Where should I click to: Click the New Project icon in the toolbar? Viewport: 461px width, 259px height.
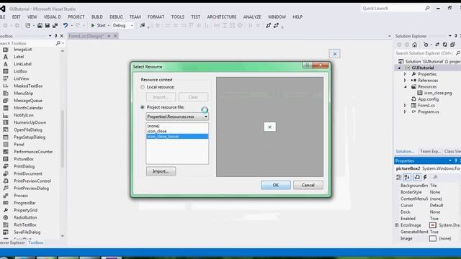27,26
